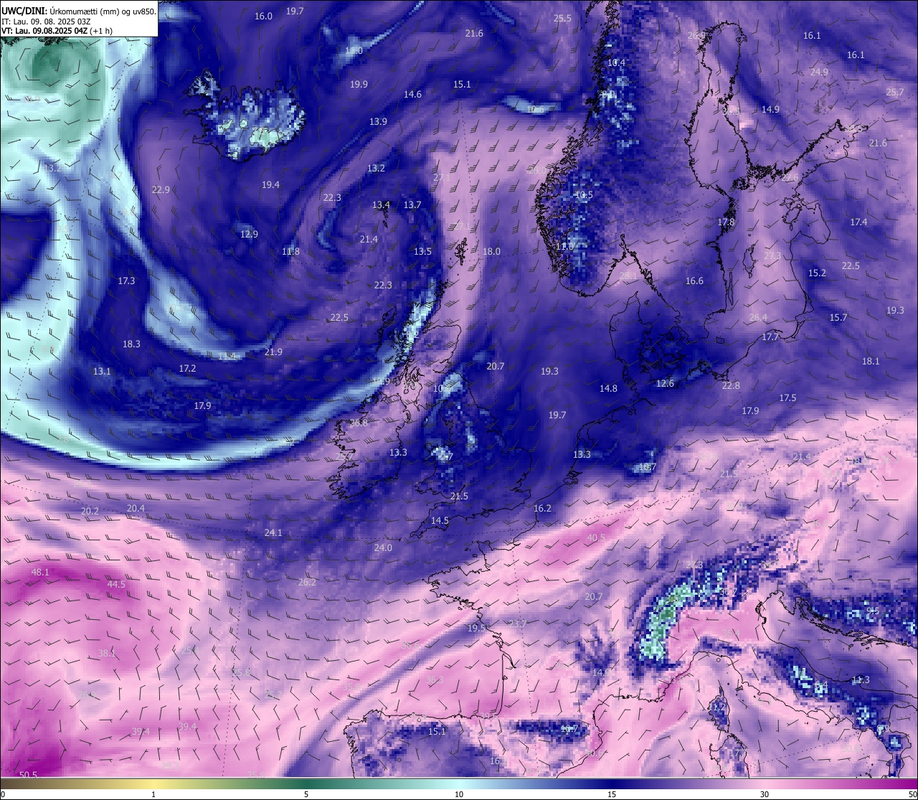Click the 14.8 value label
918x800 pixels.
[608, 389]
